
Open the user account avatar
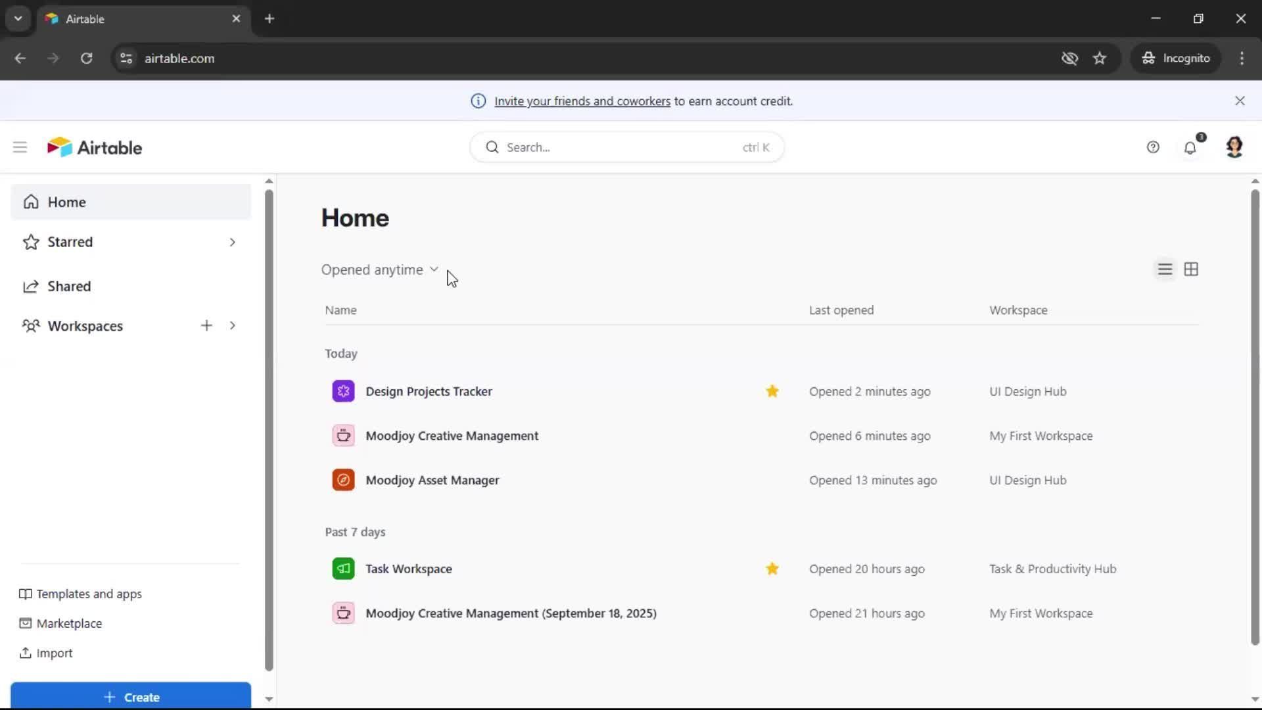coord(1234,147)
